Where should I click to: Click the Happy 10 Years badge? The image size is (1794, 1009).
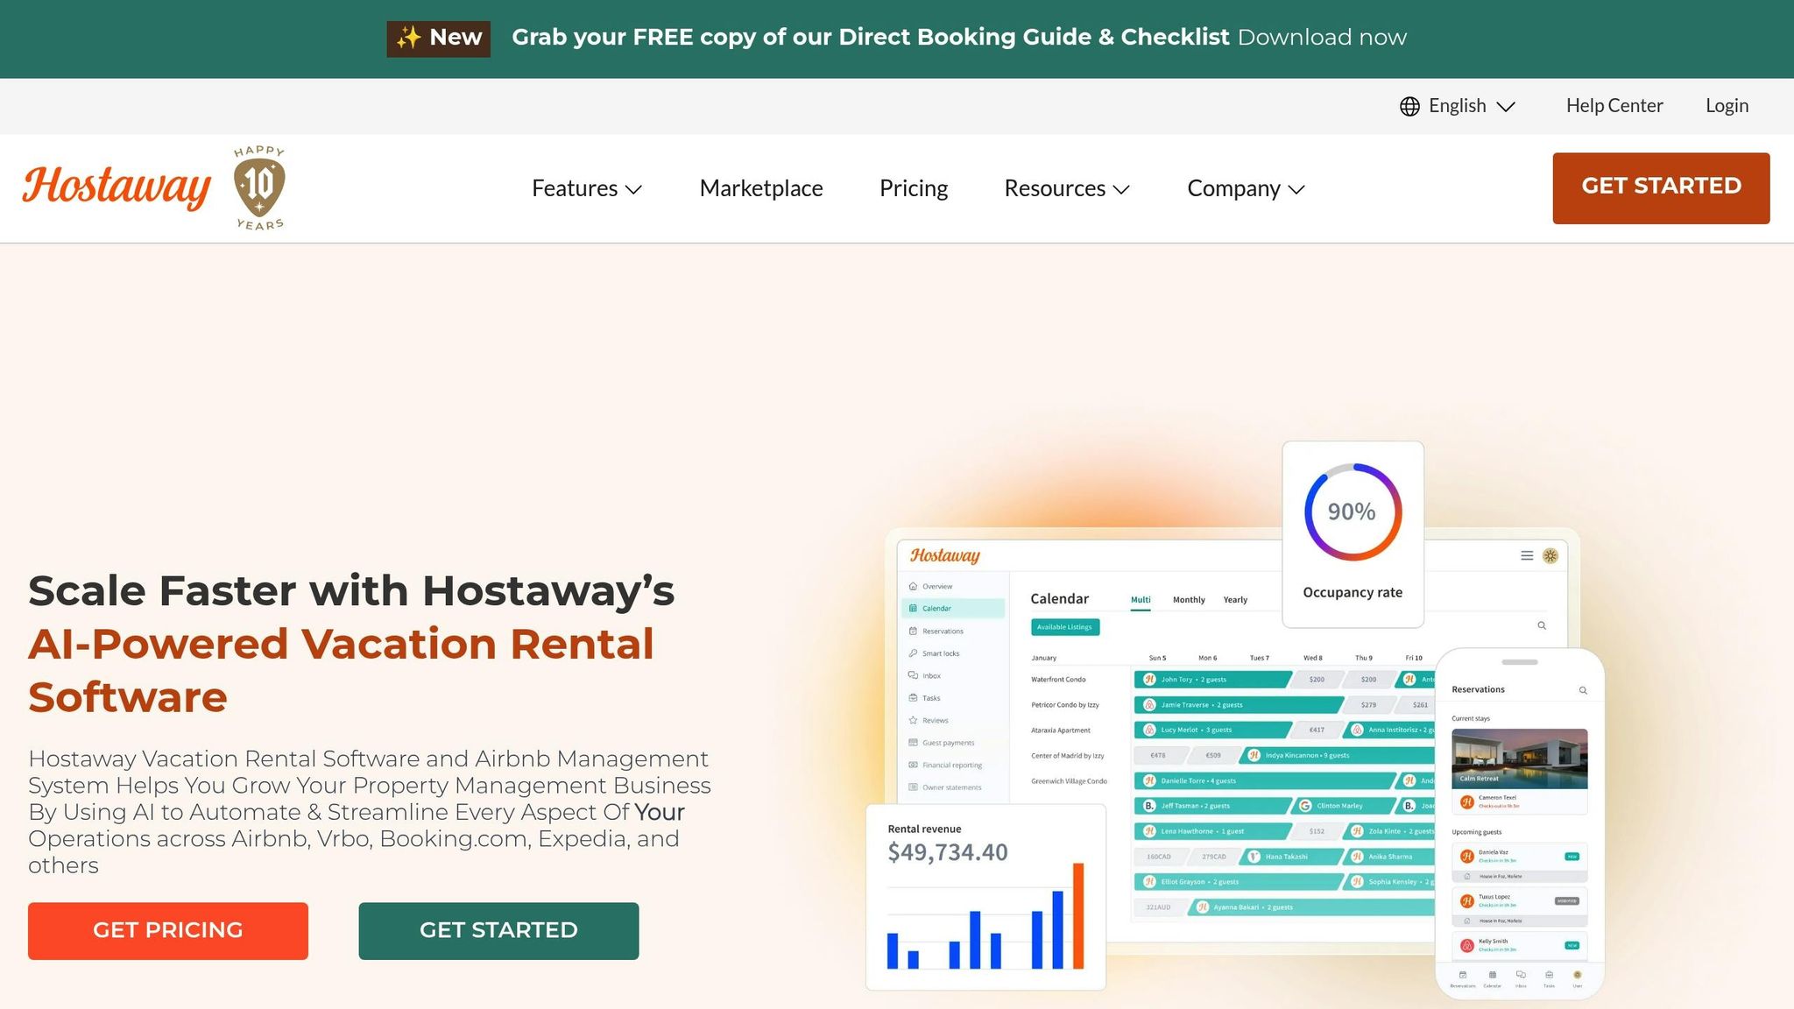tap(259, 187)
